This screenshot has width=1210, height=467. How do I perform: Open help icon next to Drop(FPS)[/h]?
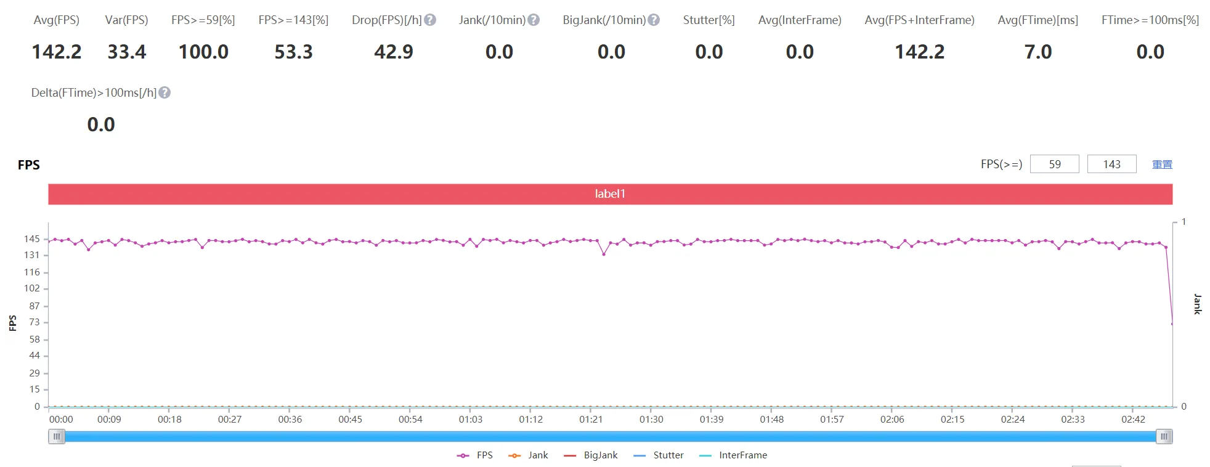coord(430,20)
